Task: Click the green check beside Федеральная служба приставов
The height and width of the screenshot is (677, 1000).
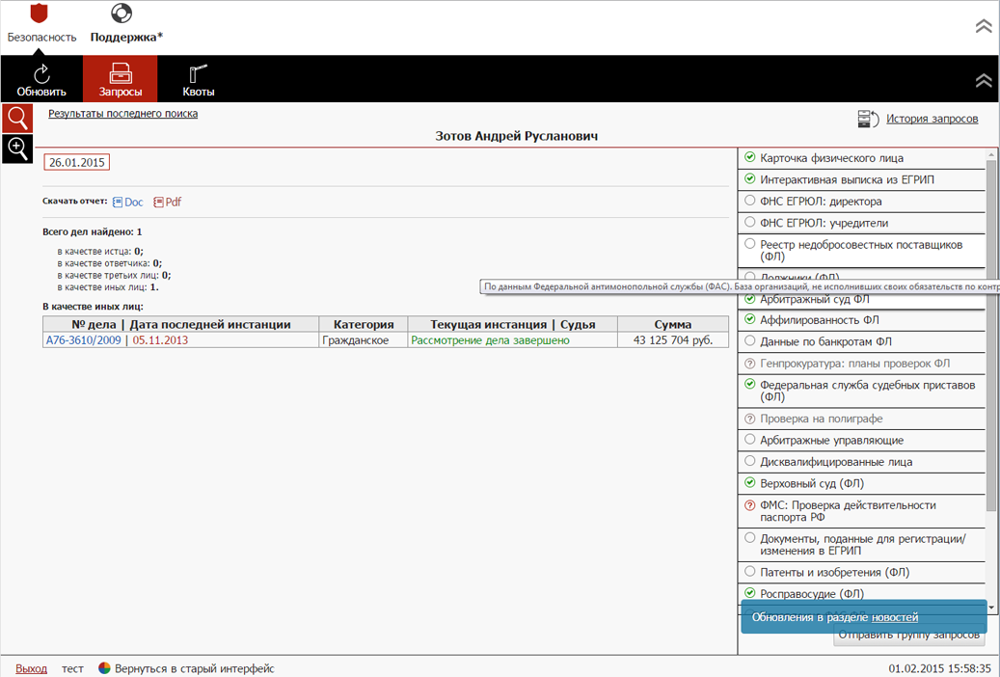Action: pyautogui.click(x=750, y=384)
